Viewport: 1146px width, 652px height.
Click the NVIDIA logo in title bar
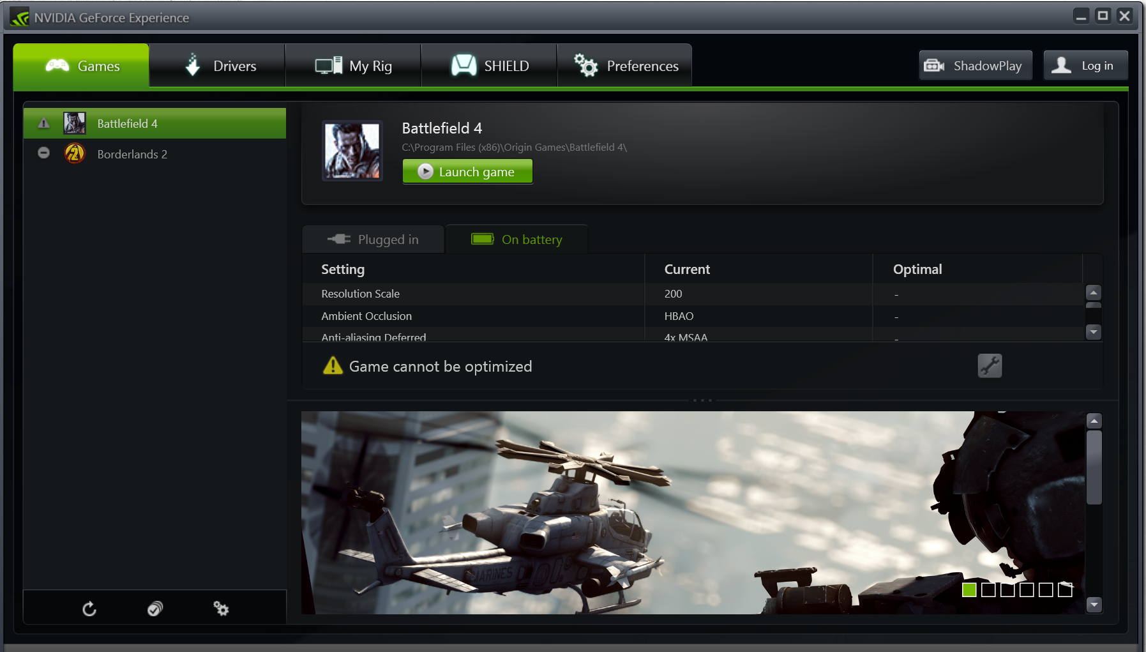20,17
